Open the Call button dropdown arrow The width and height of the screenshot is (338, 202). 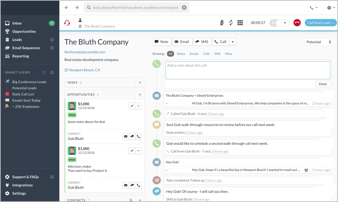tap(232, 42)
